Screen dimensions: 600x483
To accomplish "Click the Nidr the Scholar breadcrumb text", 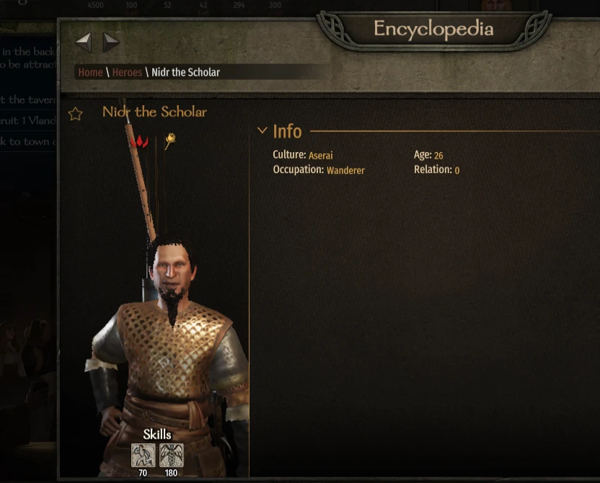I will pos(185,72).
